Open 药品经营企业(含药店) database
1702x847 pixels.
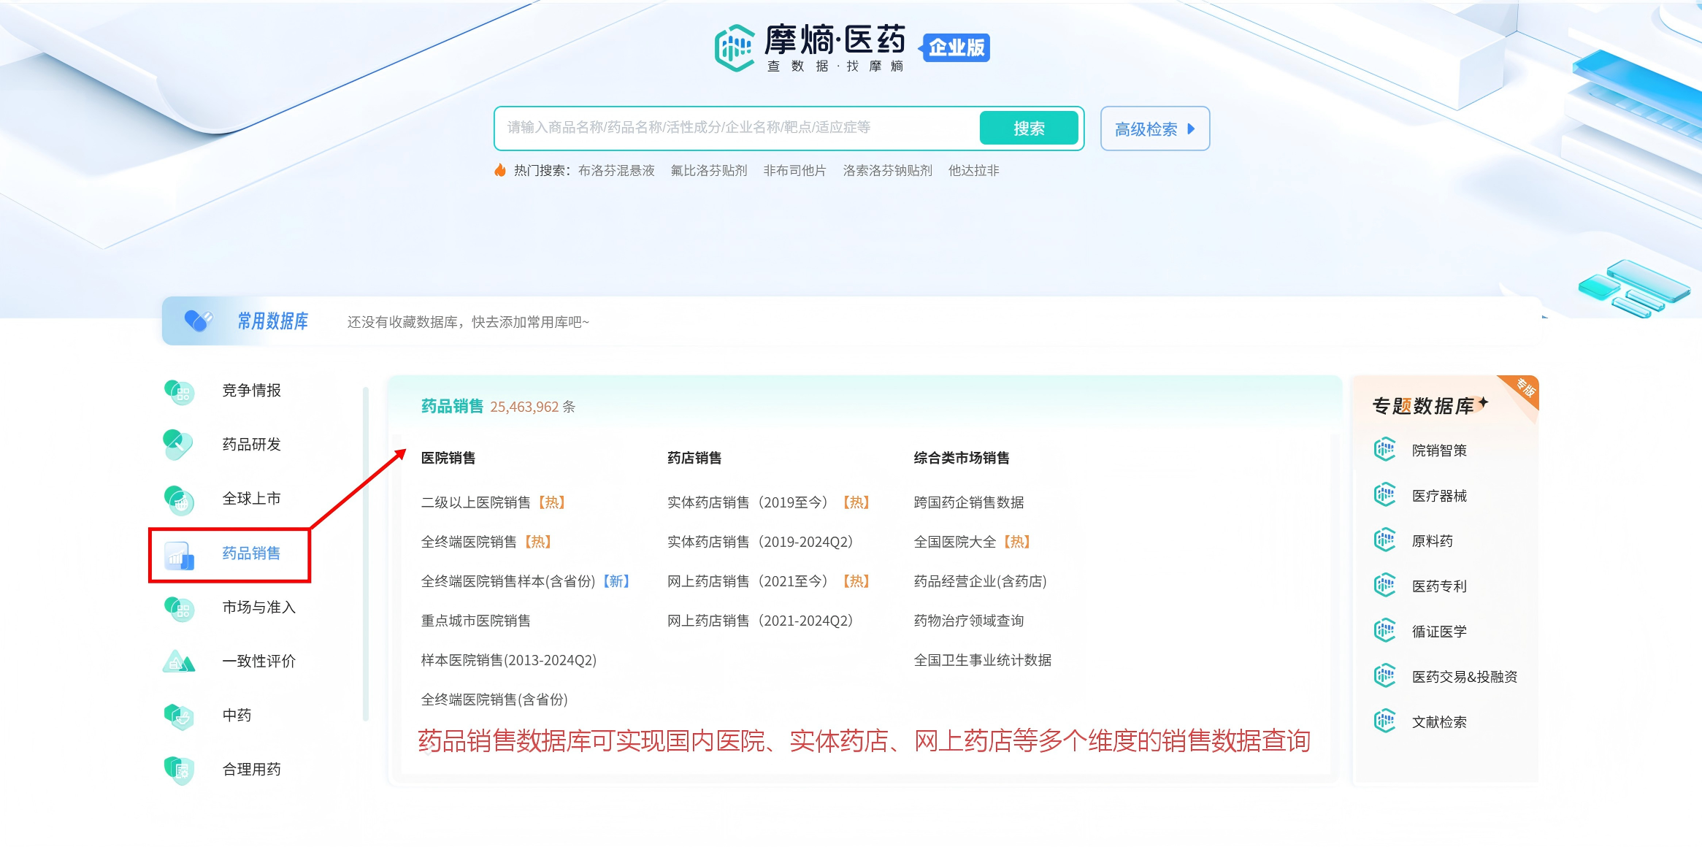[981, 581]
